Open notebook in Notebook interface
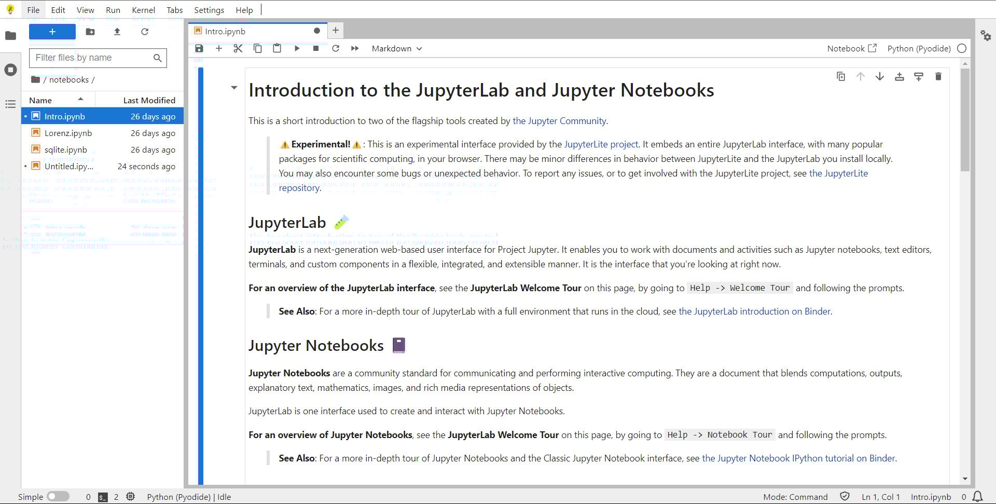Screen dimensions: 996x504 852,48
